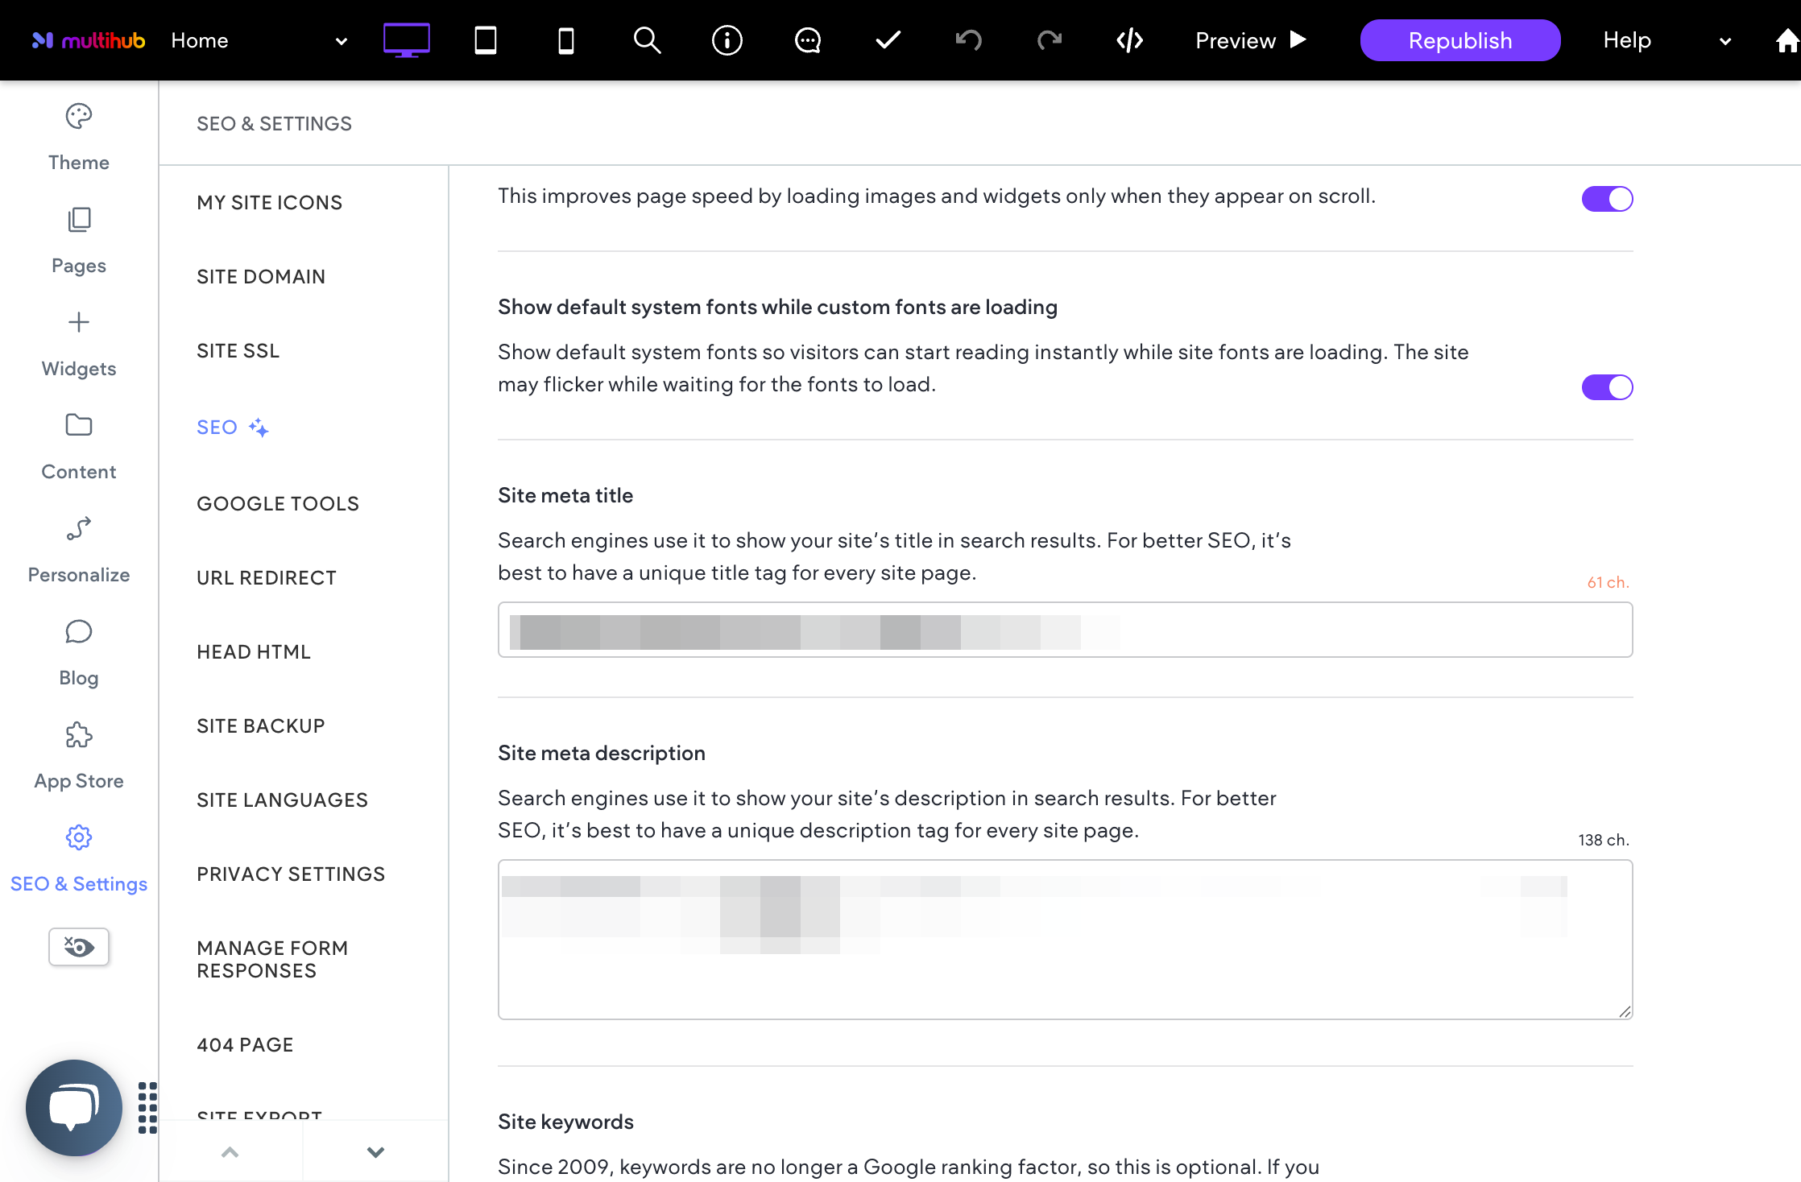Open the Personalize panel
Screen dimensions: 1801x1182
79,550
